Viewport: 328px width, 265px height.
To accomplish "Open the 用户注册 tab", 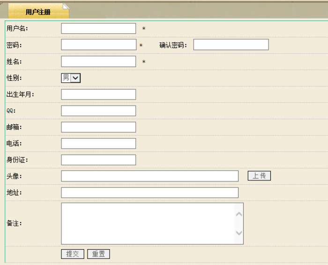I will click(x=38, y=12).
